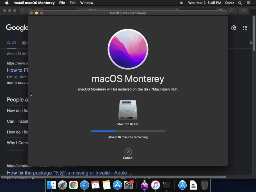Open iTunes Music from the Dock
The height and width of the screenshot is (192, 256).
click(155, 185)
